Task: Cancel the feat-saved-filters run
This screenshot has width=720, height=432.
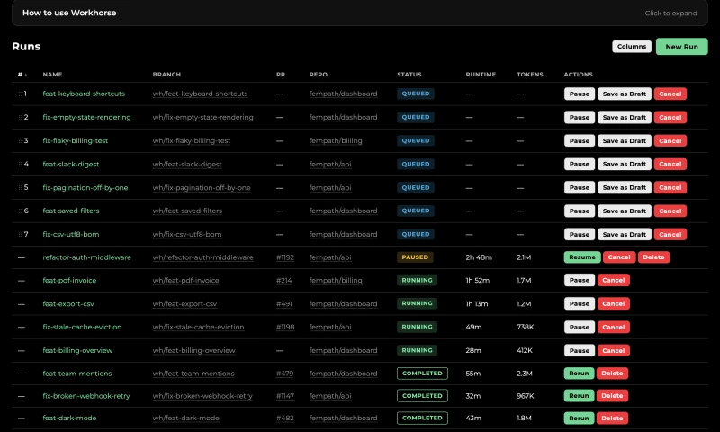Action: click(670, 211)
